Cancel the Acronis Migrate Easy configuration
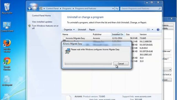Image resolution: width=177 pixels, height=100 pixels. (x=121, y=64)
